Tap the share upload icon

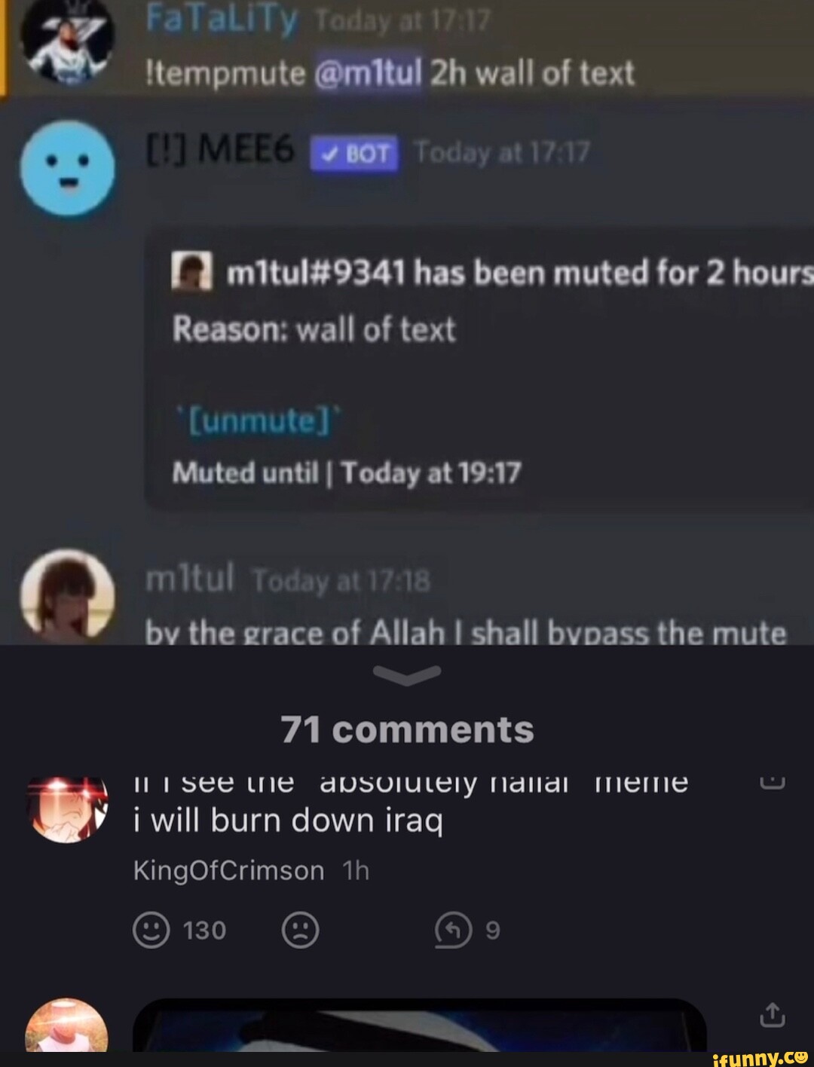(x=772, y=1015)
